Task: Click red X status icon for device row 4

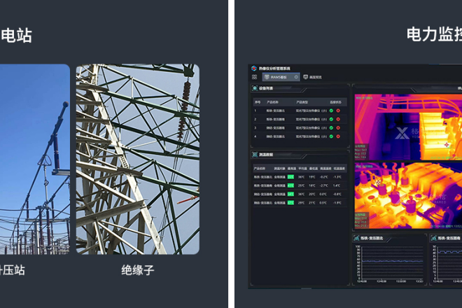Action: [x=338, y=136]
